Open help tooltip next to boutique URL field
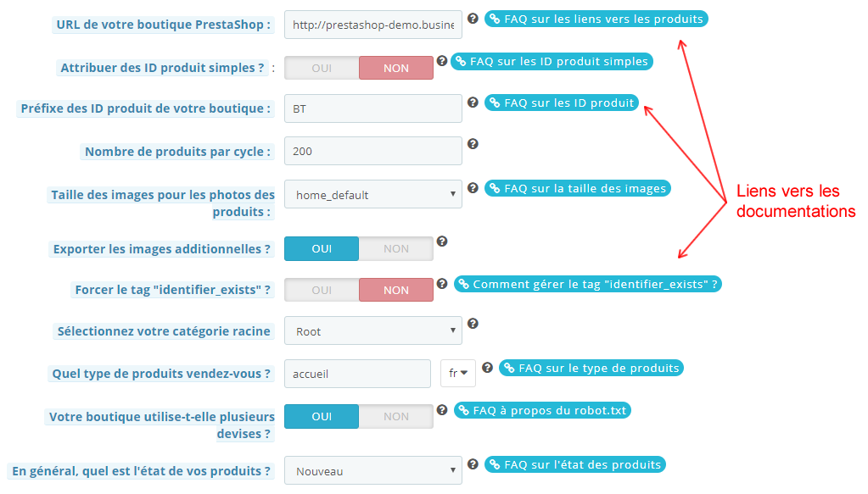The width and height of the screenshot is (868, 494). [x=473, y=19]
